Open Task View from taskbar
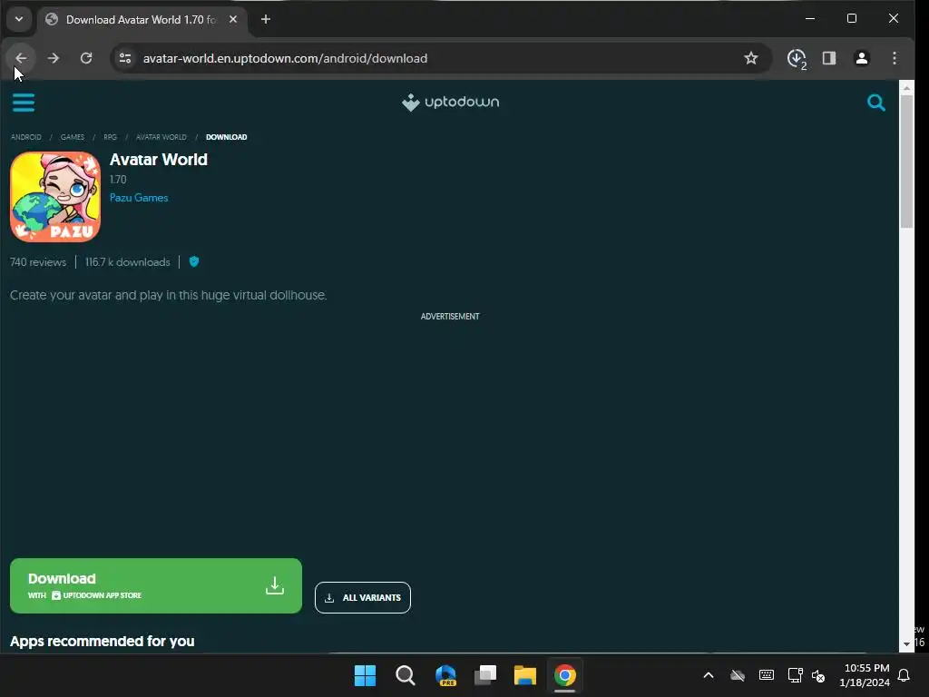 [x=485, y=675]
